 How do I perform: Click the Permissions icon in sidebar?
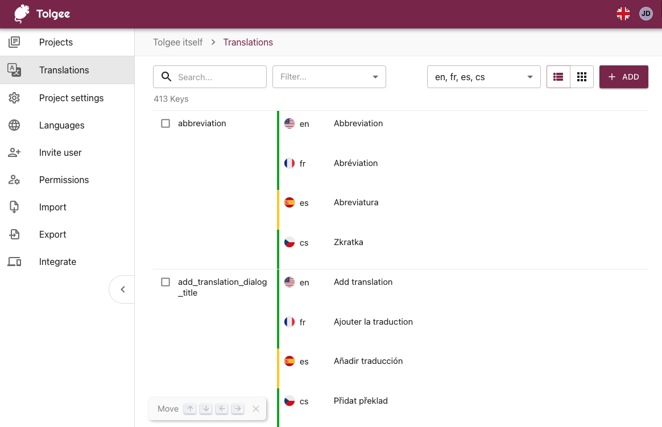tap(14, 180)
